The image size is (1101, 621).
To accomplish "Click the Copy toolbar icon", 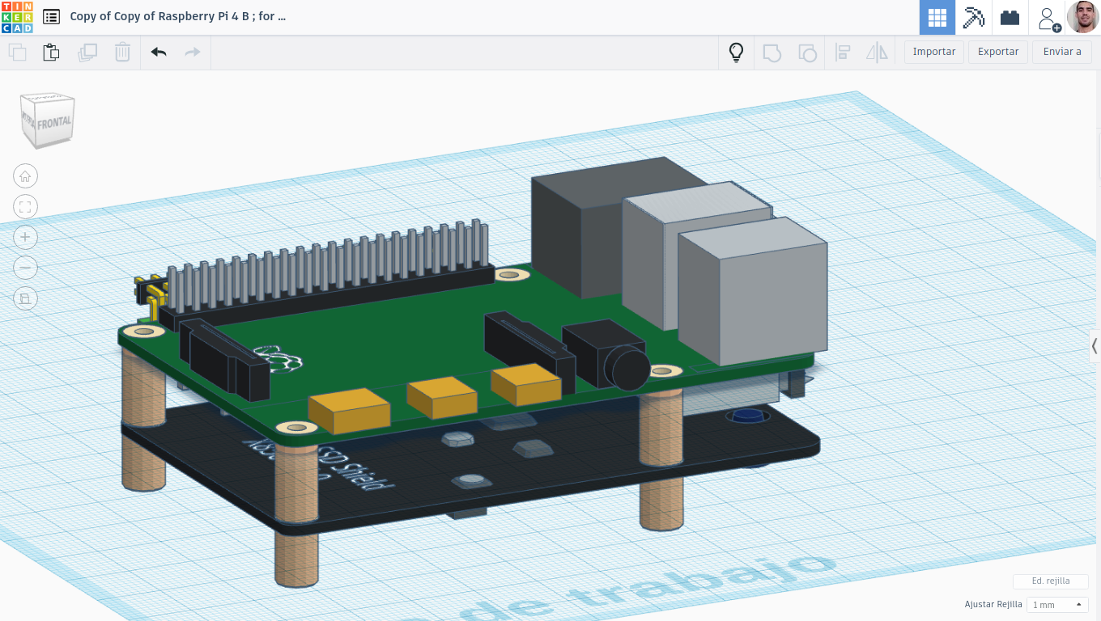I will (x=17, y=53).
